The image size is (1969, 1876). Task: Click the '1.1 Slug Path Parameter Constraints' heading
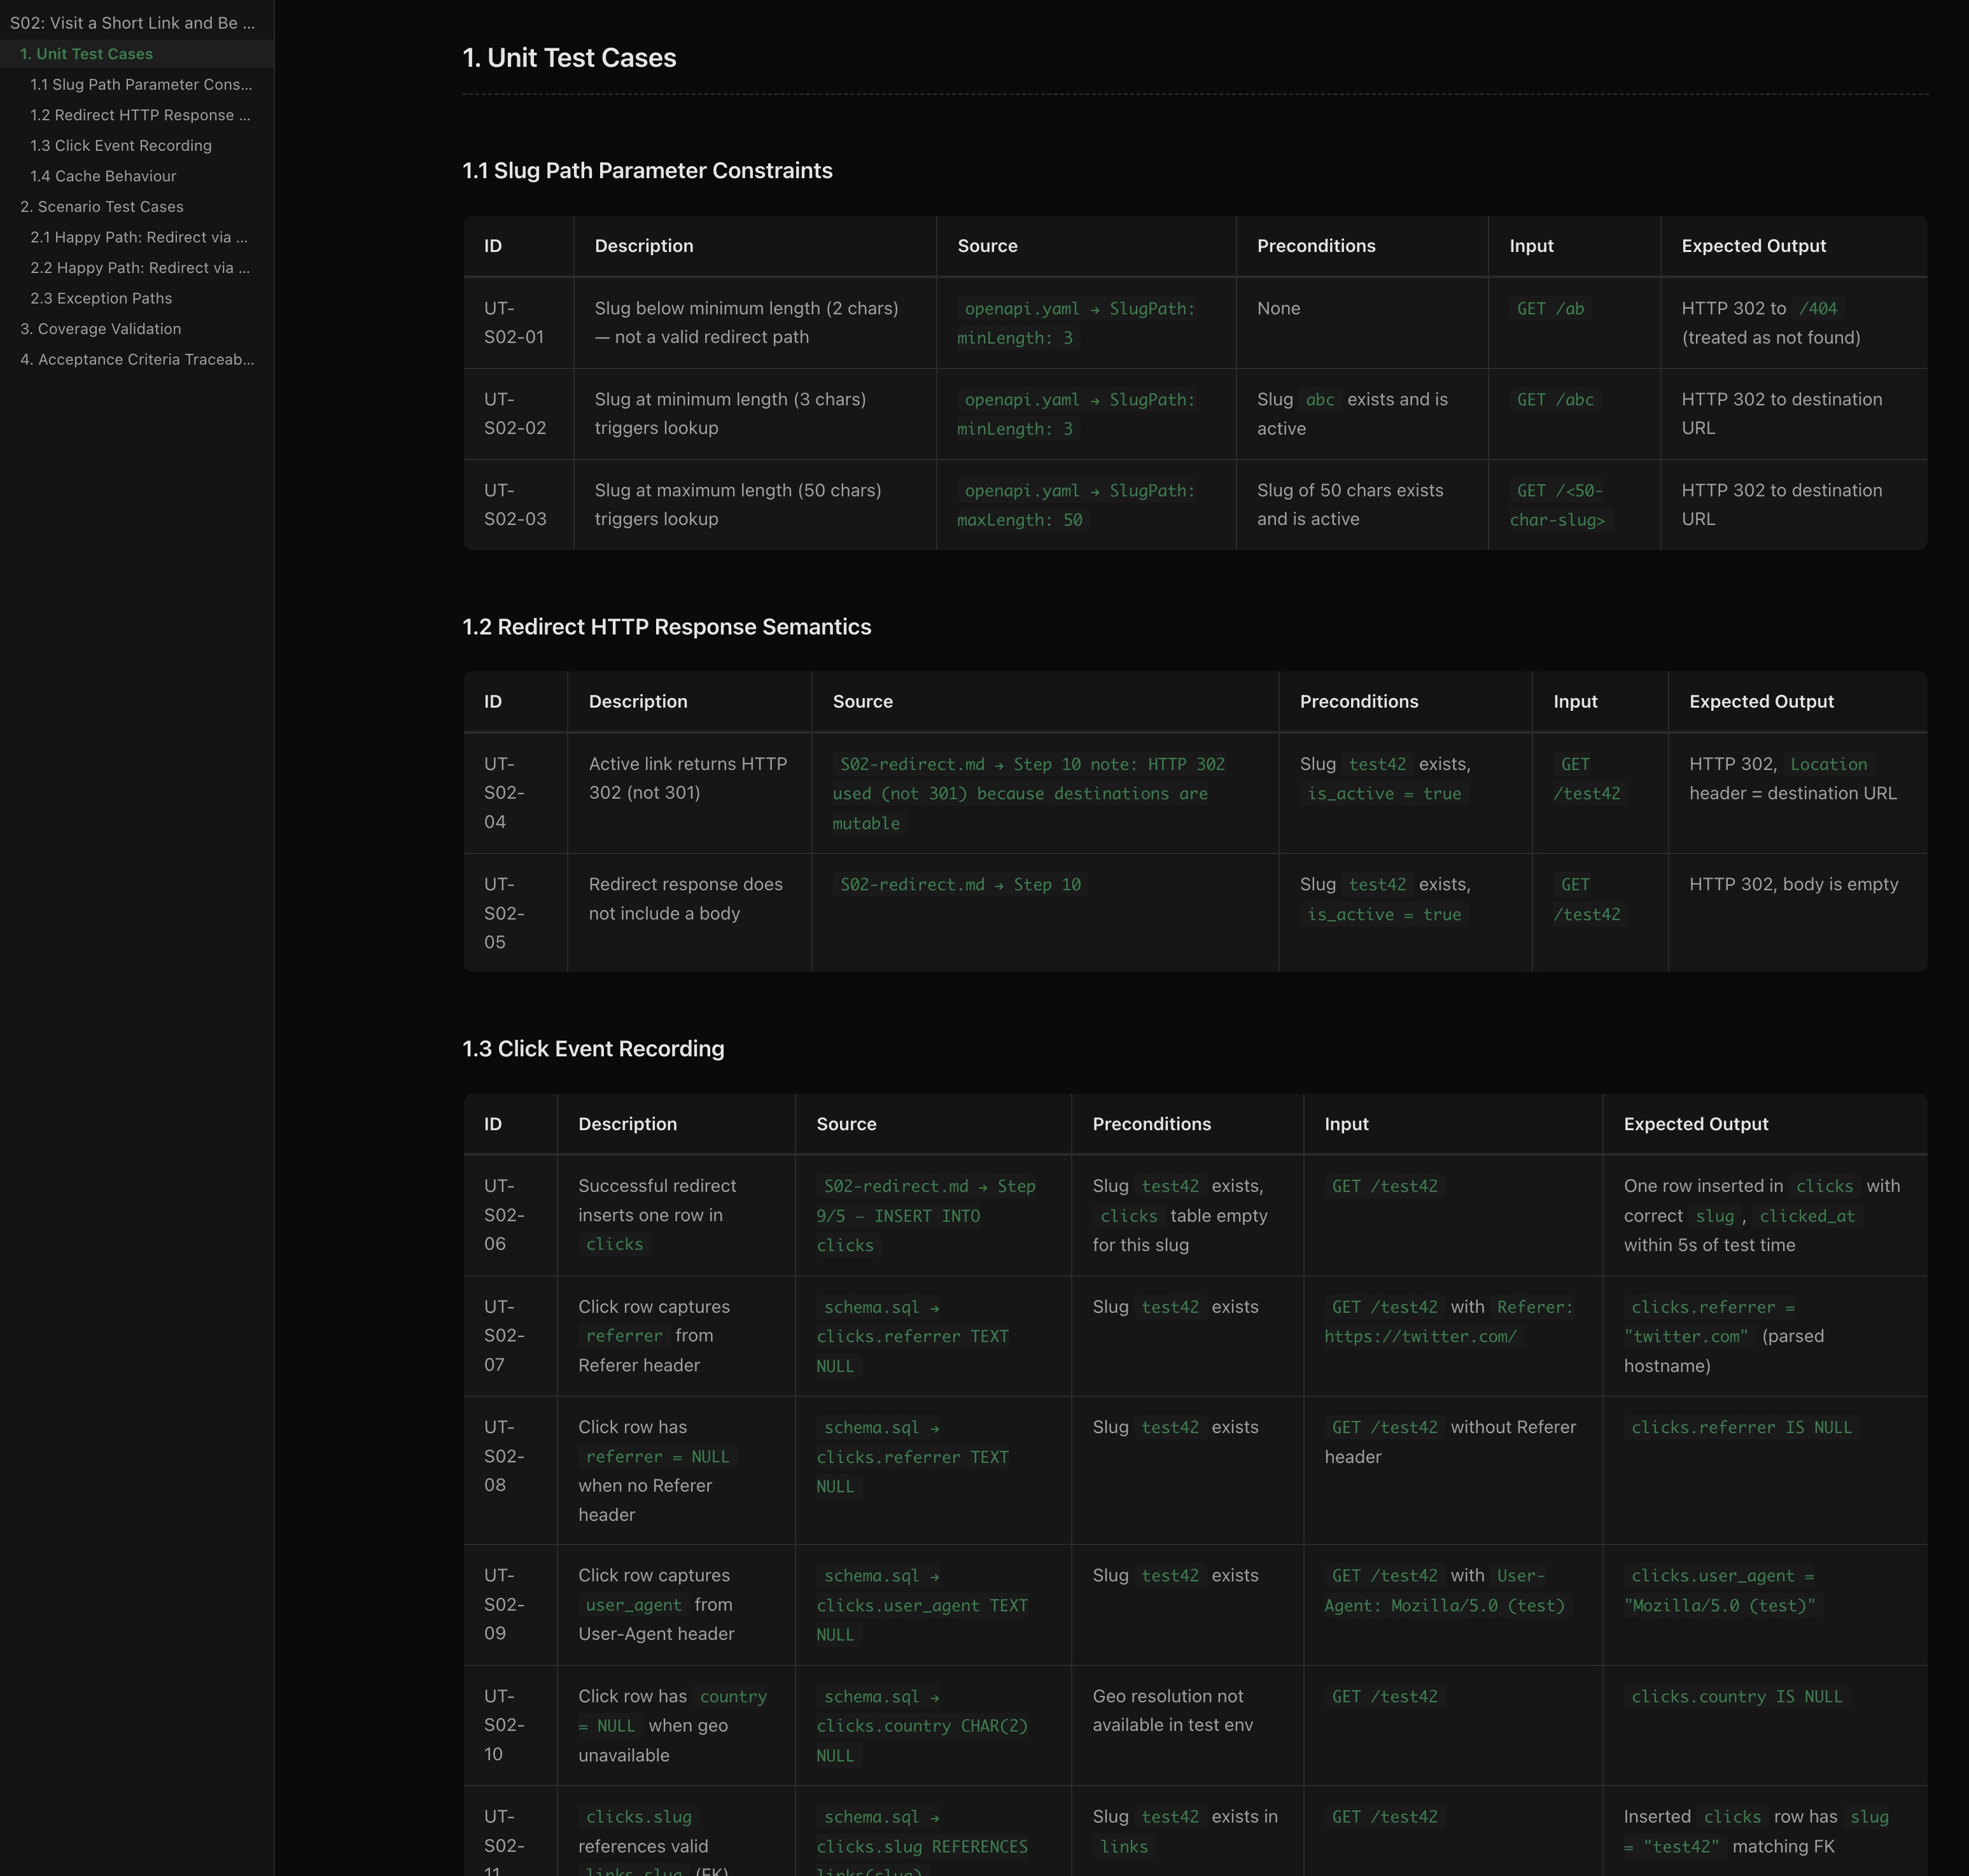647,171
